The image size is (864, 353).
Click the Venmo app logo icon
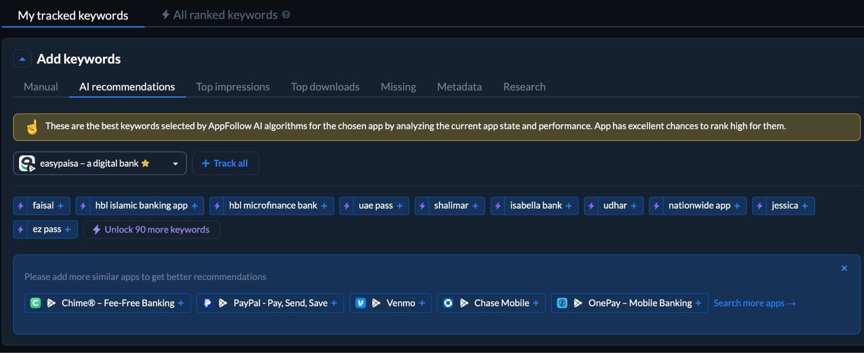coord(360,303)
